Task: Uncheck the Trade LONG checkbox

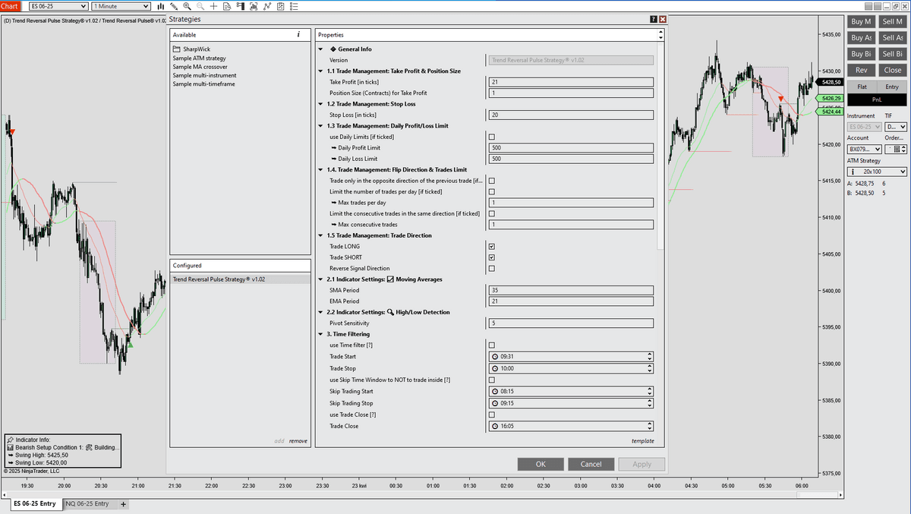Action: pyautogui.click(x=492, y=247)
